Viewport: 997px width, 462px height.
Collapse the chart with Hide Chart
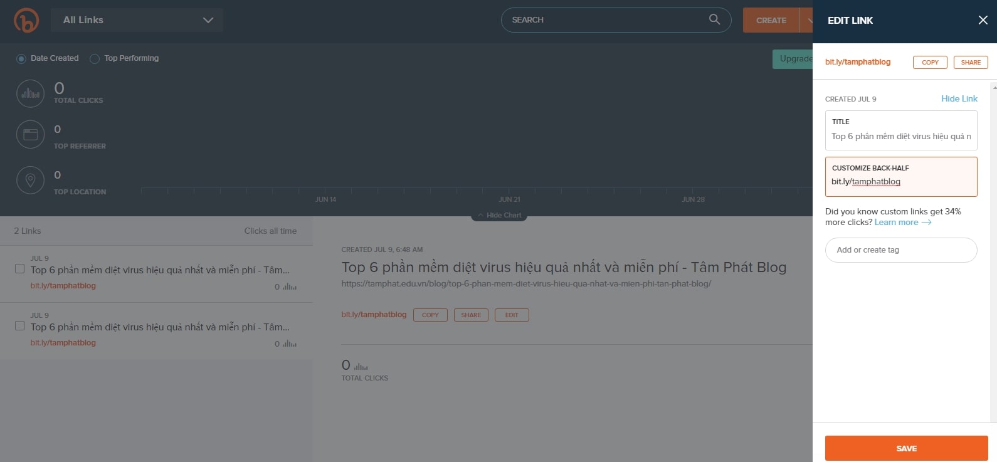(499, 215)
